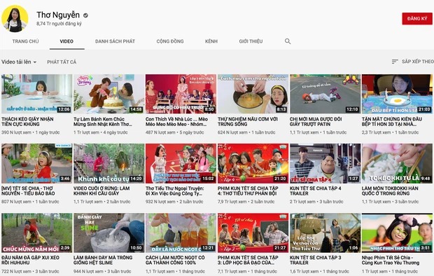Open PHIM KUN TẾT SẺ CHIA TẬP 4 title
The width and height of the screenshot is (434, 276).
click(x=248, y=191)
